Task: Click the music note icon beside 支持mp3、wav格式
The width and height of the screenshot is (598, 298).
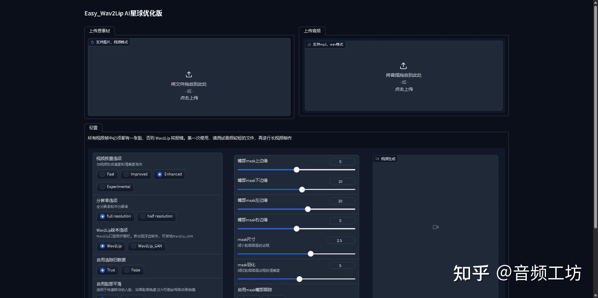Action: (x=309, y=45)
